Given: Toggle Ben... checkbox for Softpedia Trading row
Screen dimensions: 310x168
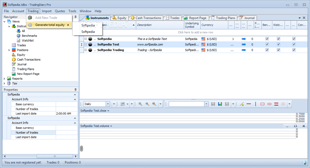Looking at the screenshot, I should [267, 50].
